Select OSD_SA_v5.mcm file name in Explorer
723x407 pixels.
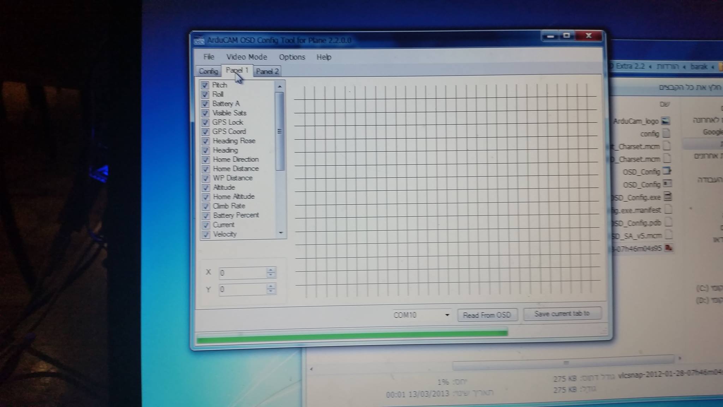pos(637,235)
